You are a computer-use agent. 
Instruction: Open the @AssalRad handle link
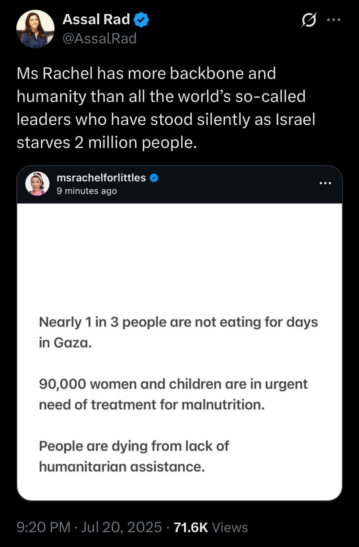100,39
